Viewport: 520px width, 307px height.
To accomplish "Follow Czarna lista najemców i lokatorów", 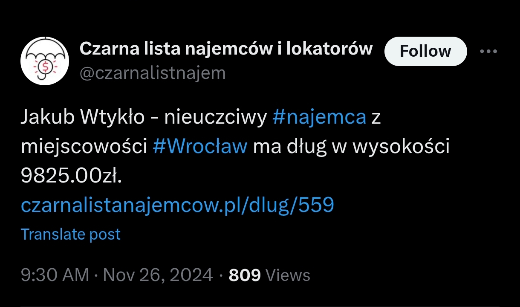I will tap(425, 51).
